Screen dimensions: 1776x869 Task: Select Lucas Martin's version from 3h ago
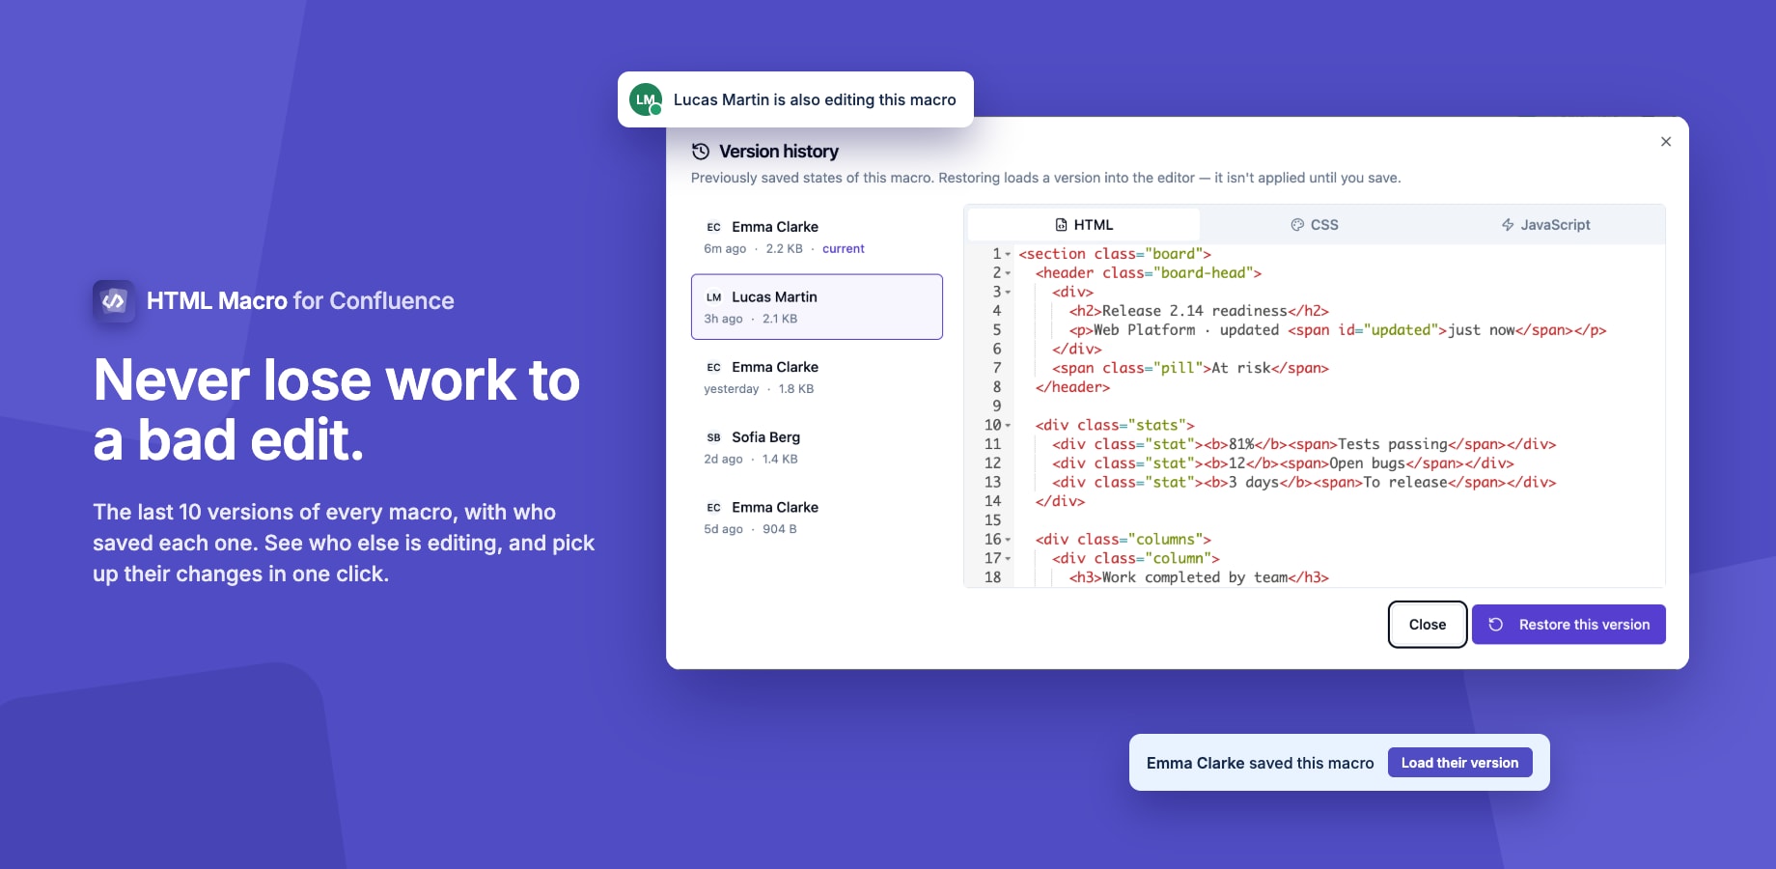[x=817, y=307]
